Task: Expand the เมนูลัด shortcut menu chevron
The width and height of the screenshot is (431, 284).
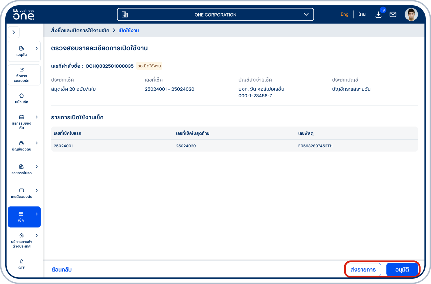Action: 37,48
